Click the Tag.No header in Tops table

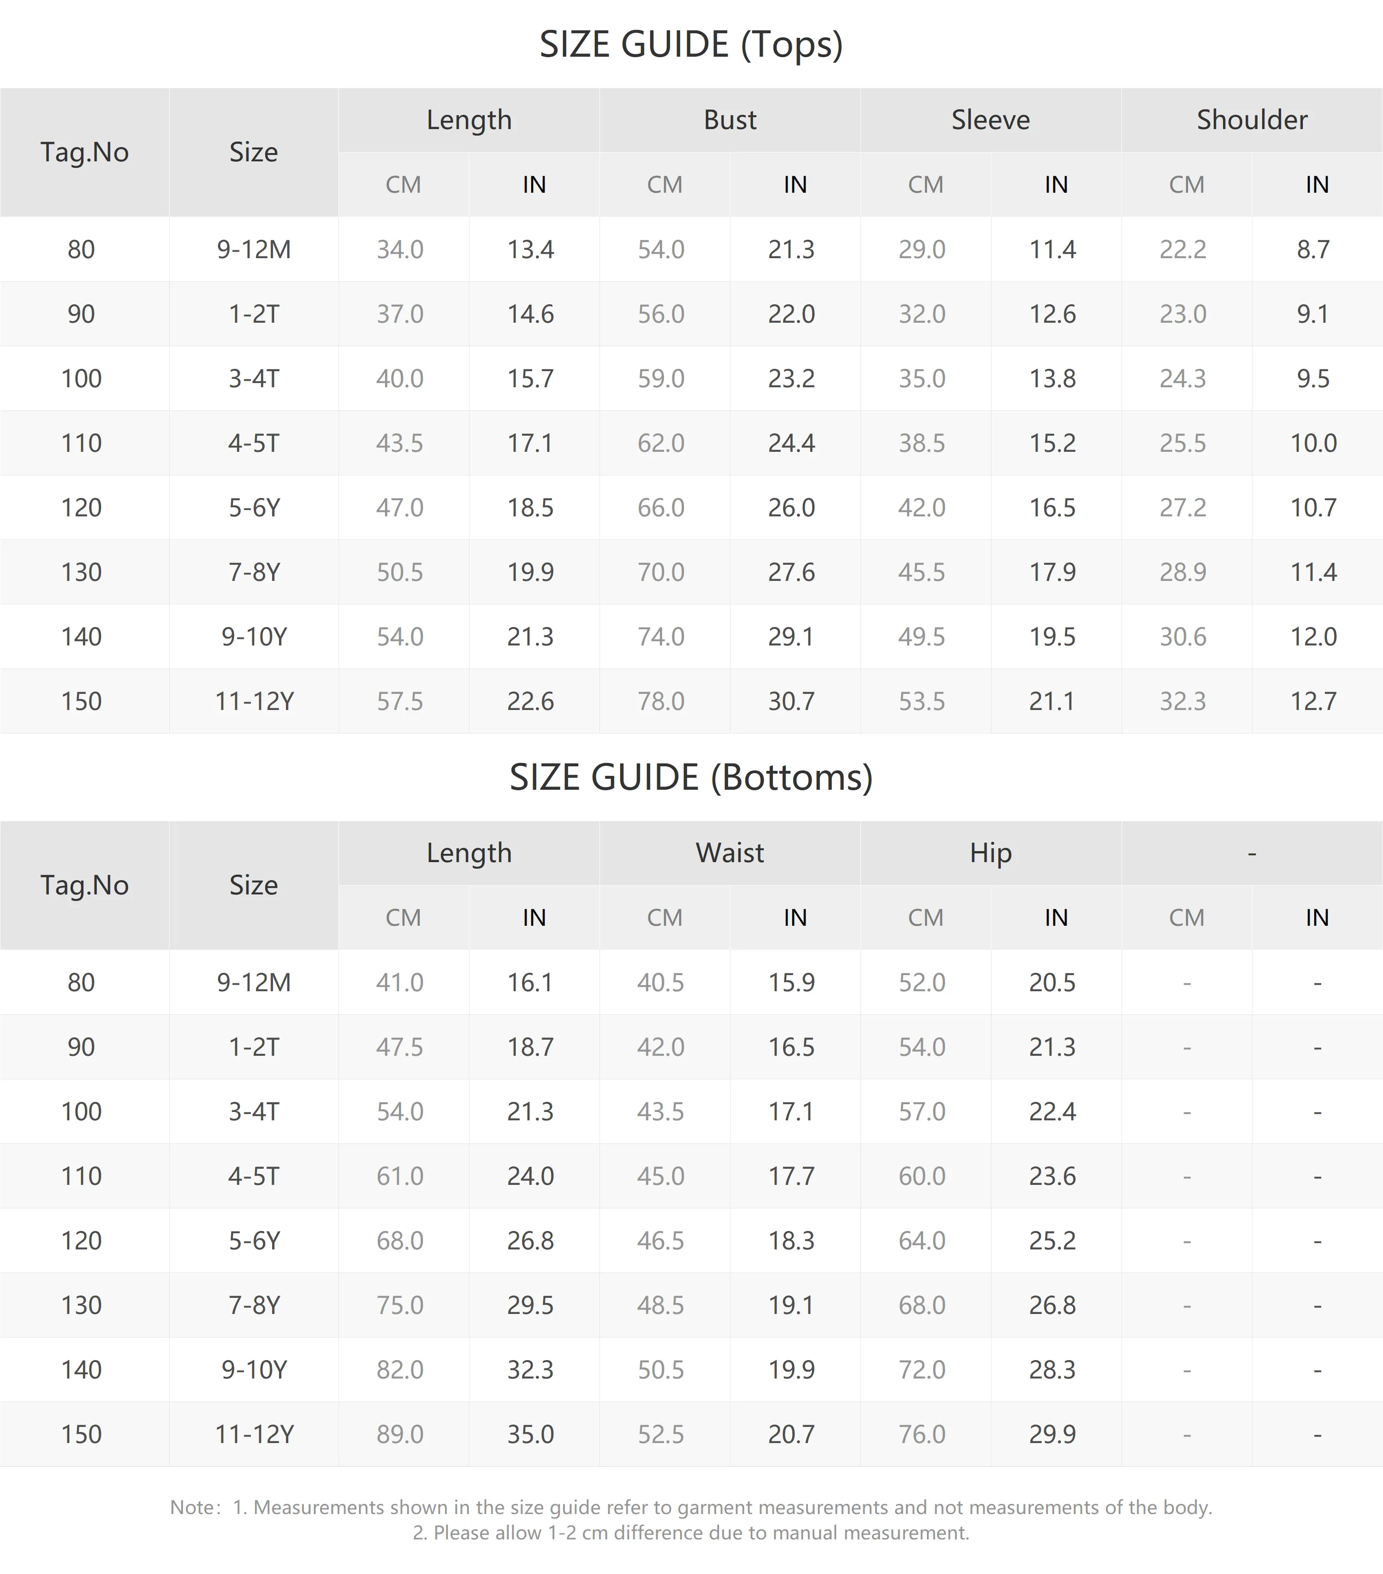(85, 153)
